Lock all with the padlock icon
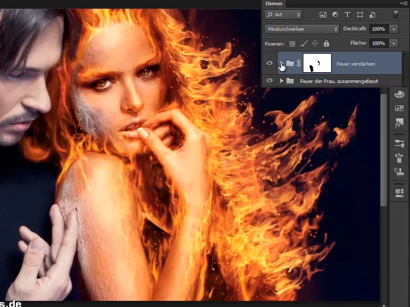 click(326, 43)
